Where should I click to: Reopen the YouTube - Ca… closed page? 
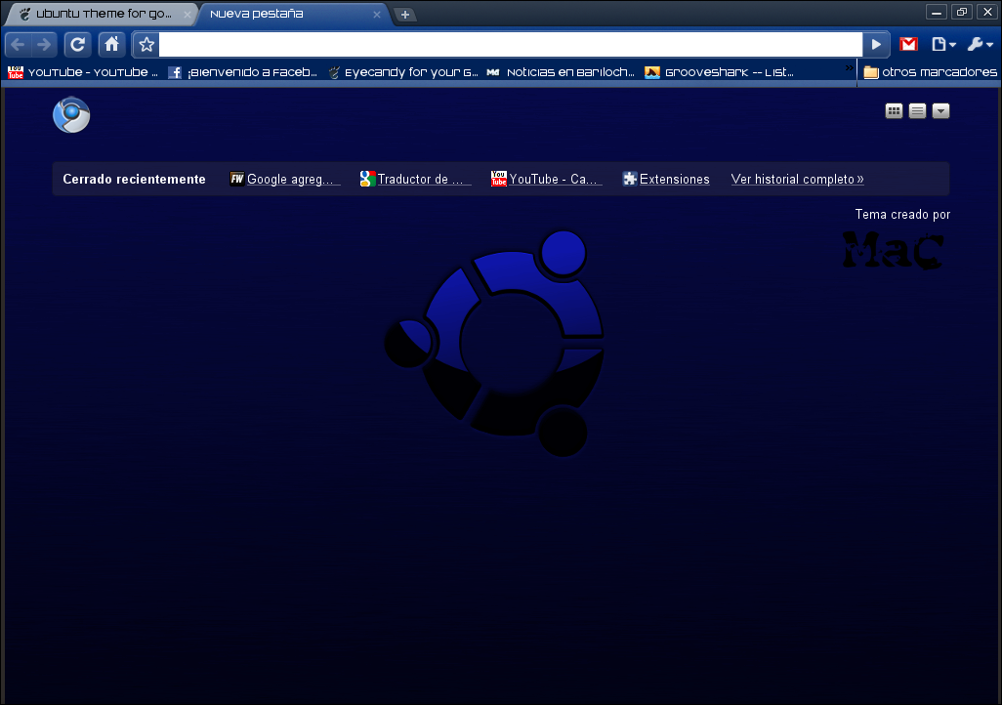pyautogui.click(x=546, y=179)
